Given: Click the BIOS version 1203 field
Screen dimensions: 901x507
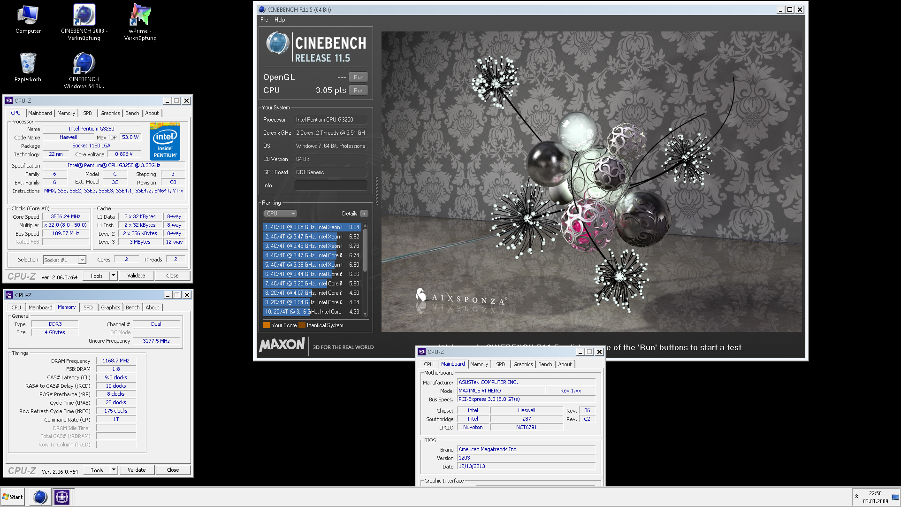Looking at the screenshot, I should click(526, 458).
